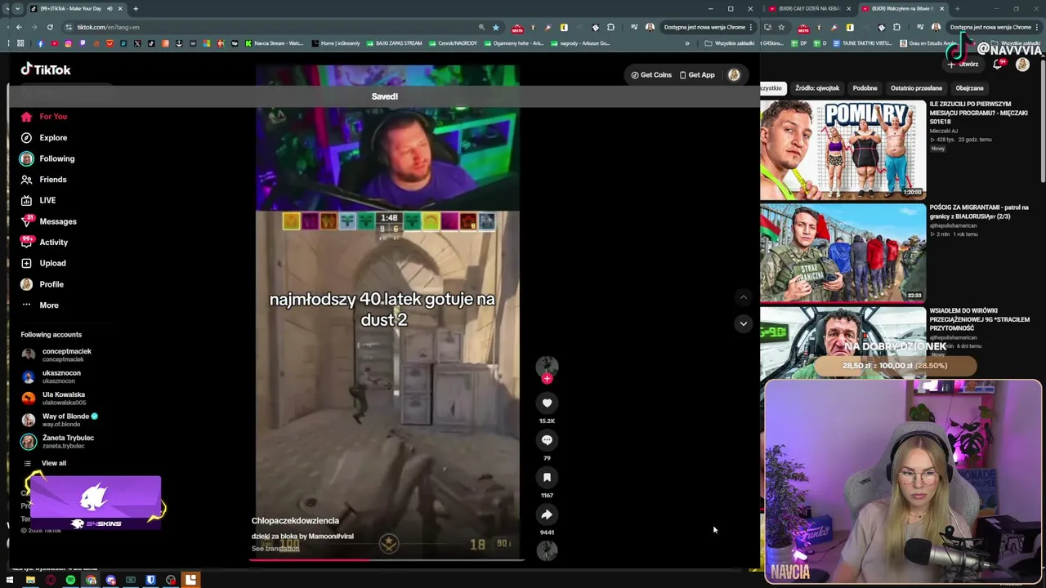Open the video creator's avatar
1046x588 pixels.
tap(547, 367)
